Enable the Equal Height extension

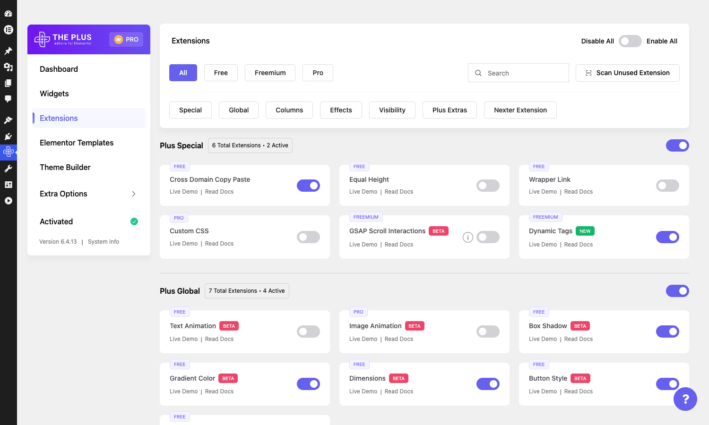coord(488,186)
